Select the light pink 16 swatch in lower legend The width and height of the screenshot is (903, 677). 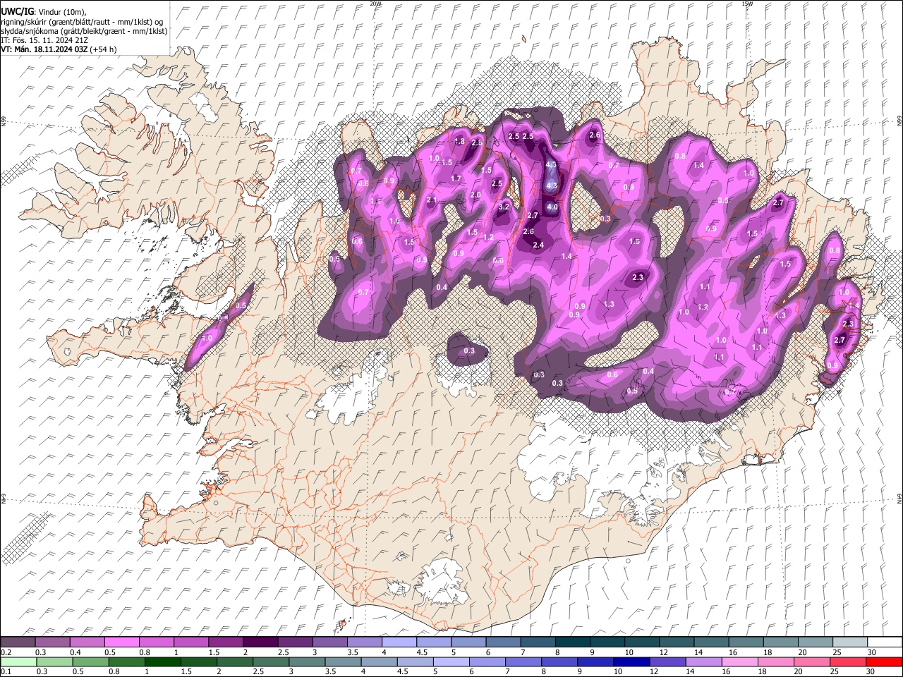(x=739, y=661)
